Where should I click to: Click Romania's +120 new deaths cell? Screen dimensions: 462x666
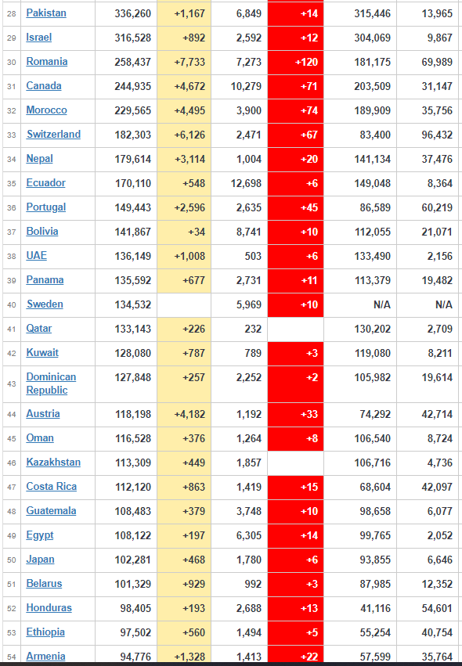(295, 62)
